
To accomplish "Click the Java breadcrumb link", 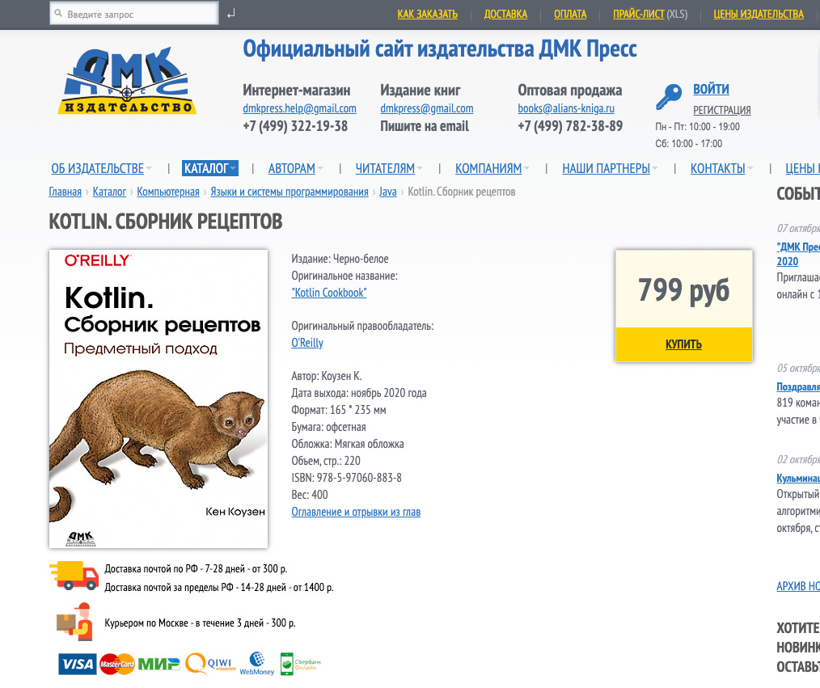I will point(387,192).
